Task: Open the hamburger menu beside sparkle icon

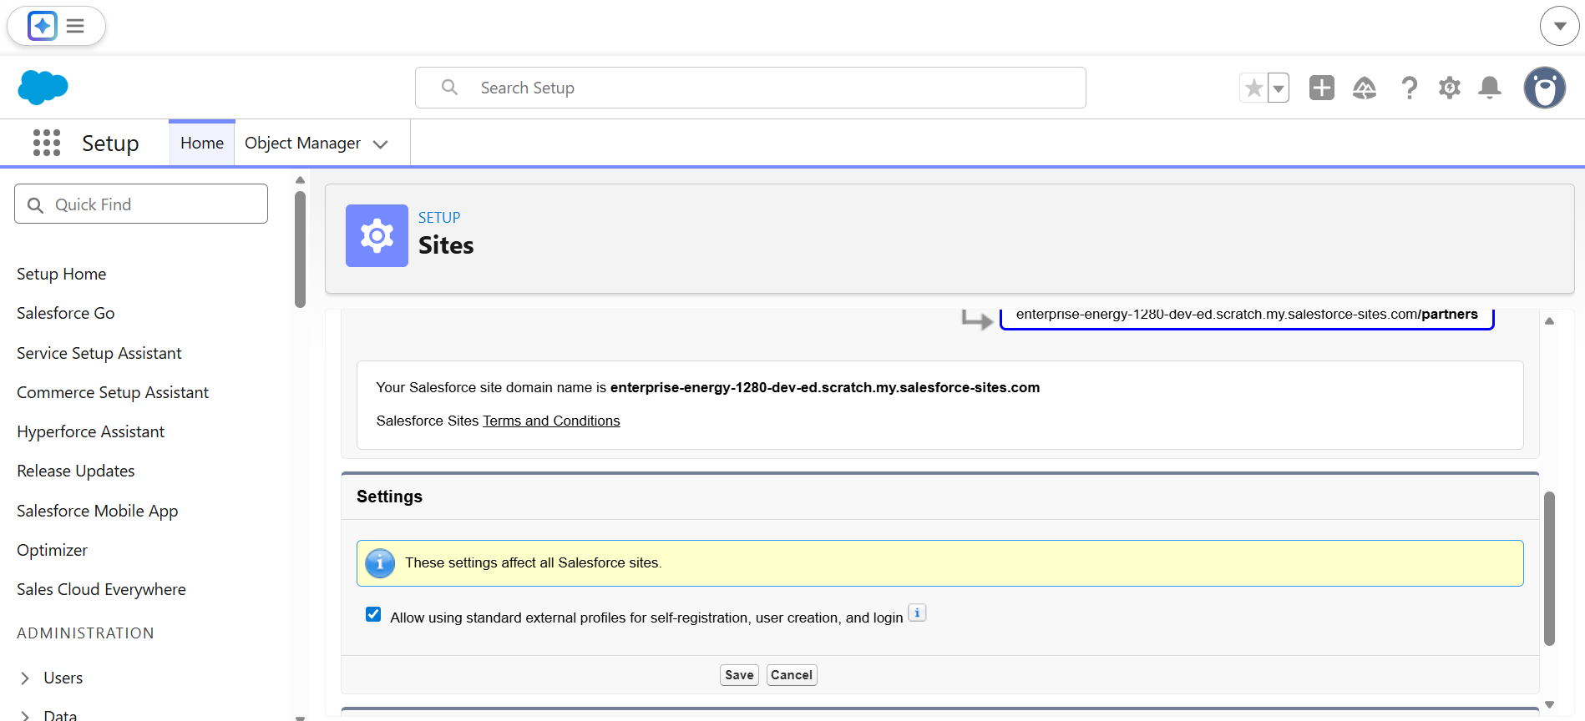Action: 75,26
